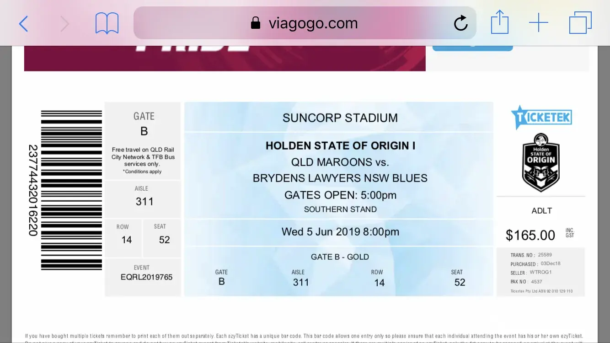Reload the viagogo page
The height and width of the screenshot is (343, 610).
click(460, 23)
